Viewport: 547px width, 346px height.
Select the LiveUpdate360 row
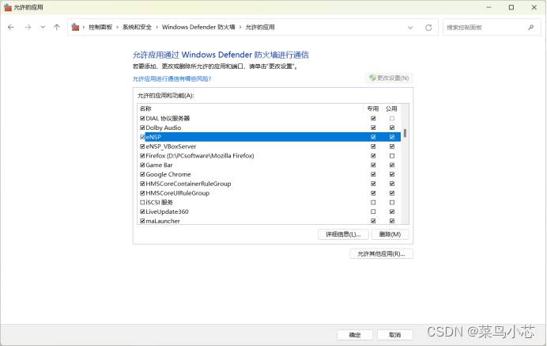pyautogui.click(x=270, y=211)
